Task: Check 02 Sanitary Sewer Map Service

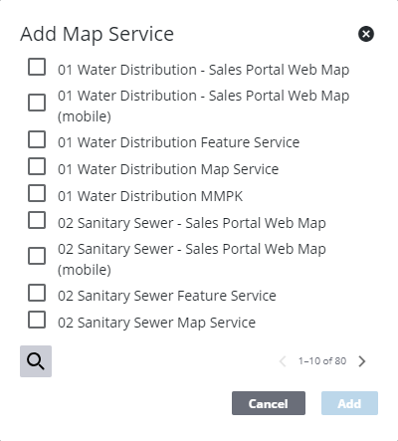Action: [37, 320]
